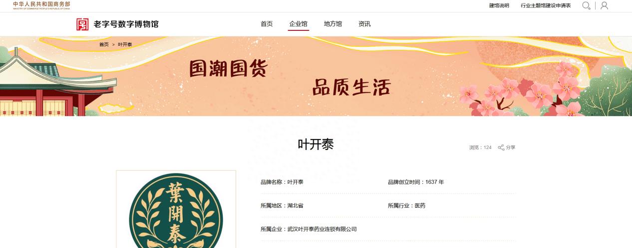This screenshot has height=248, width=632.
Task: Click the search magnifier icon
Action: click(x=587, y=6)
